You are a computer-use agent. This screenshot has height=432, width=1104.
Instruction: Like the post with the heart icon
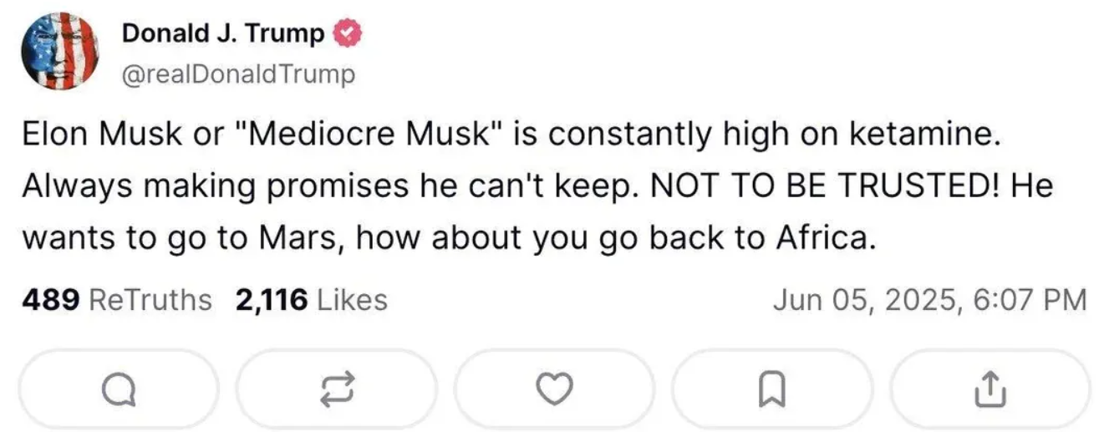pos(556,388)
